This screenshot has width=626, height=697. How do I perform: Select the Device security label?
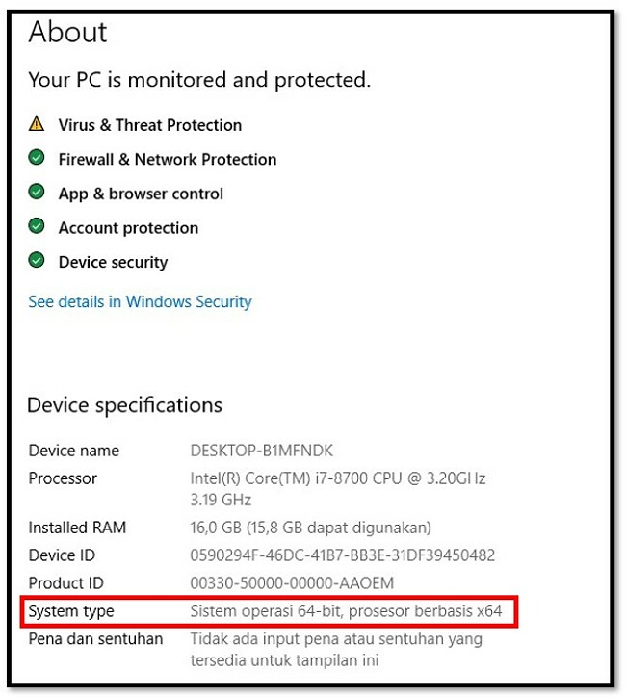click(114, 262)
